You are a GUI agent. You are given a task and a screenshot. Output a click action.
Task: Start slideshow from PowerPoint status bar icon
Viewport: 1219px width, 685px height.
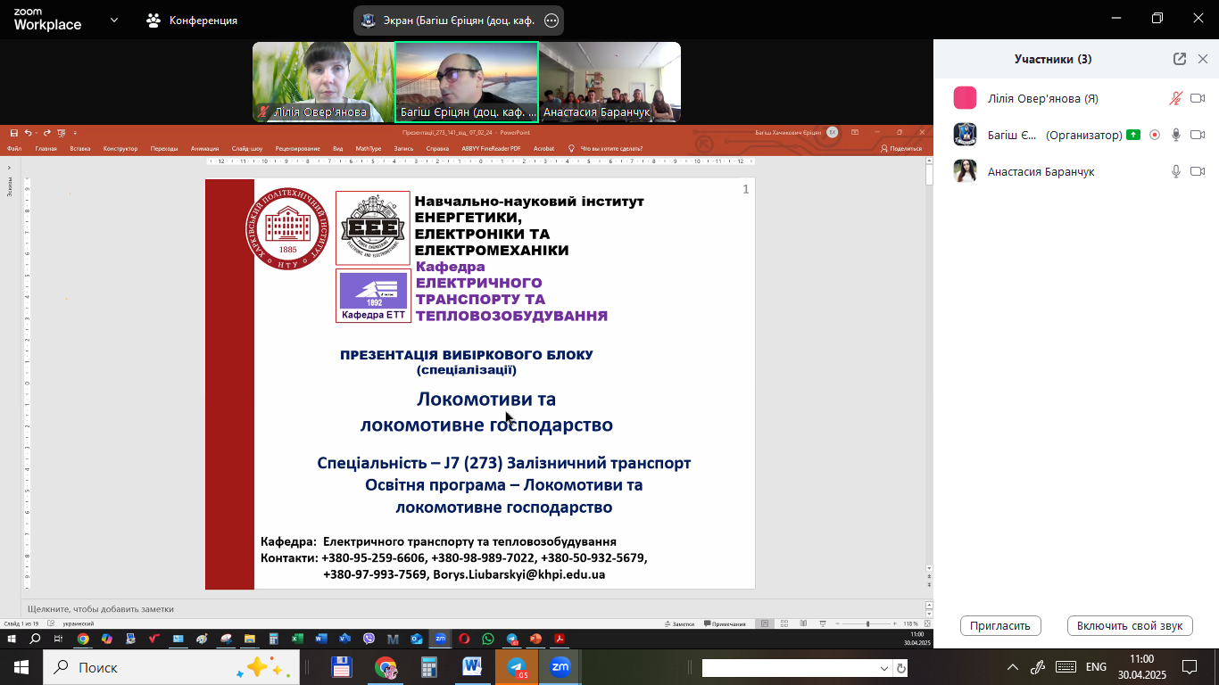click(x=824, y=623)
